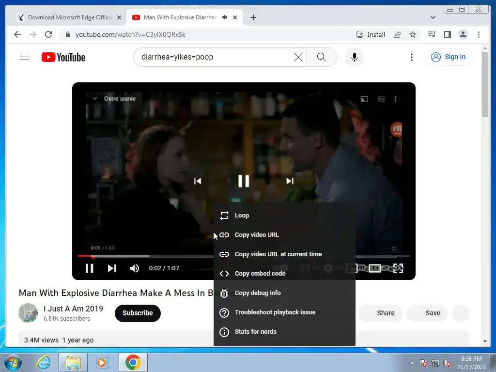Reload the page
This screenshot has height=372, width=496.
[x=48, y=34]
